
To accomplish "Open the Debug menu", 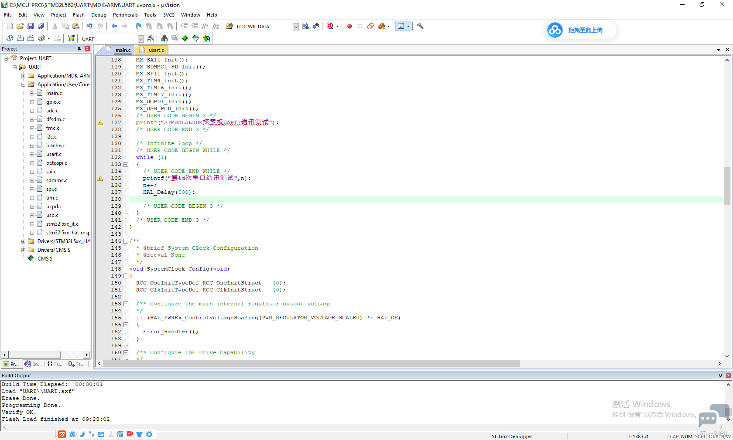I will [99, 15].
